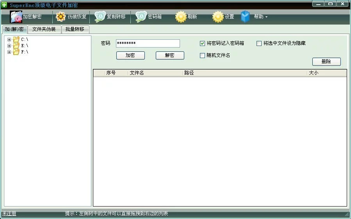Select the E:\ drive folder icon
351x219 pixels.
pyautogui.click(x=16, y=46)
